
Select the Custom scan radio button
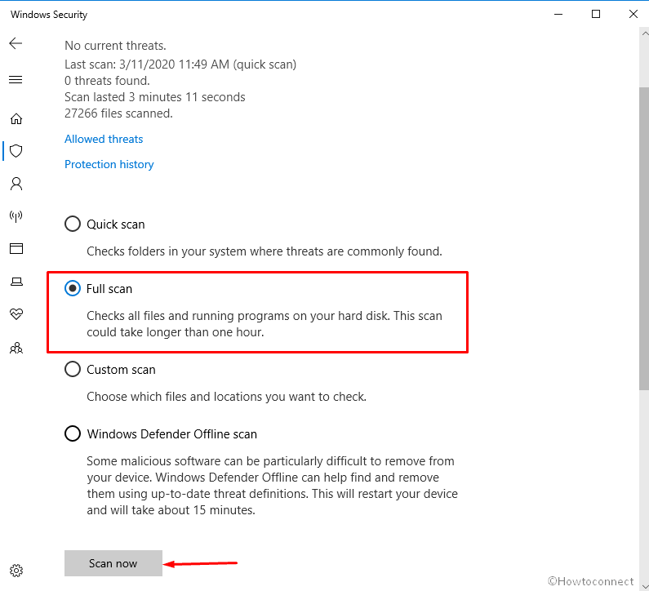73,369
